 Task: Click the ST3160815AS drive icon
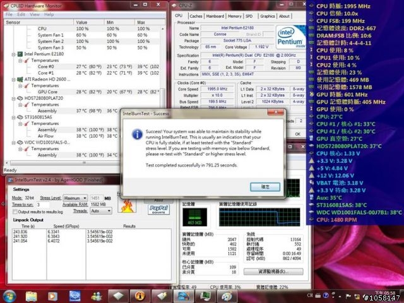[20, 117]
